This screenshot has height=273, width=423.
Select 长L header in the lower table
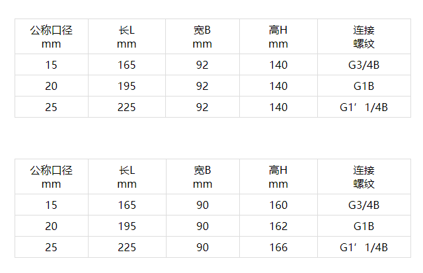pyautogui.click(x=126, y=176)
